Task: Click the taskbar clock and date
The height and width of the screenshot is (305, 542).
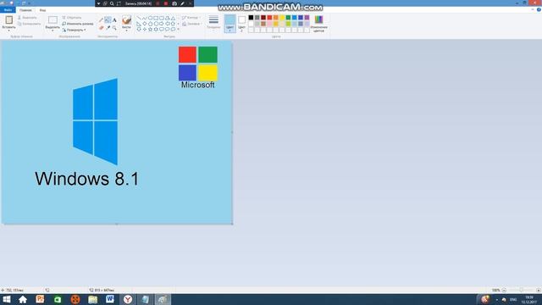Action: [x=529, y=299]
